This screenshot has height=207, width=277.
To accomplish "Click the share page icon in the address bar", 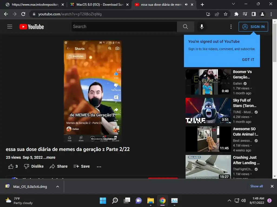I will [217, 14].
